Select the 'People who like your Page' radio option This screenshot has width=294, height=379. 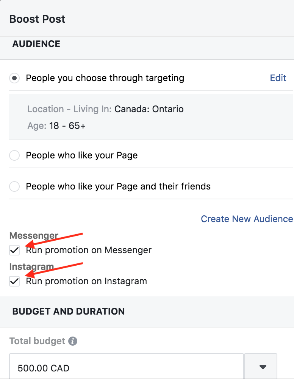click(x=14, y=155)
